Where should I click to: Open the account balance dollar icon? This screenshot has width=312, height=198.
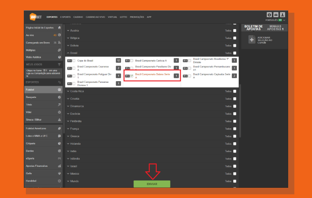tap(269, 15)
